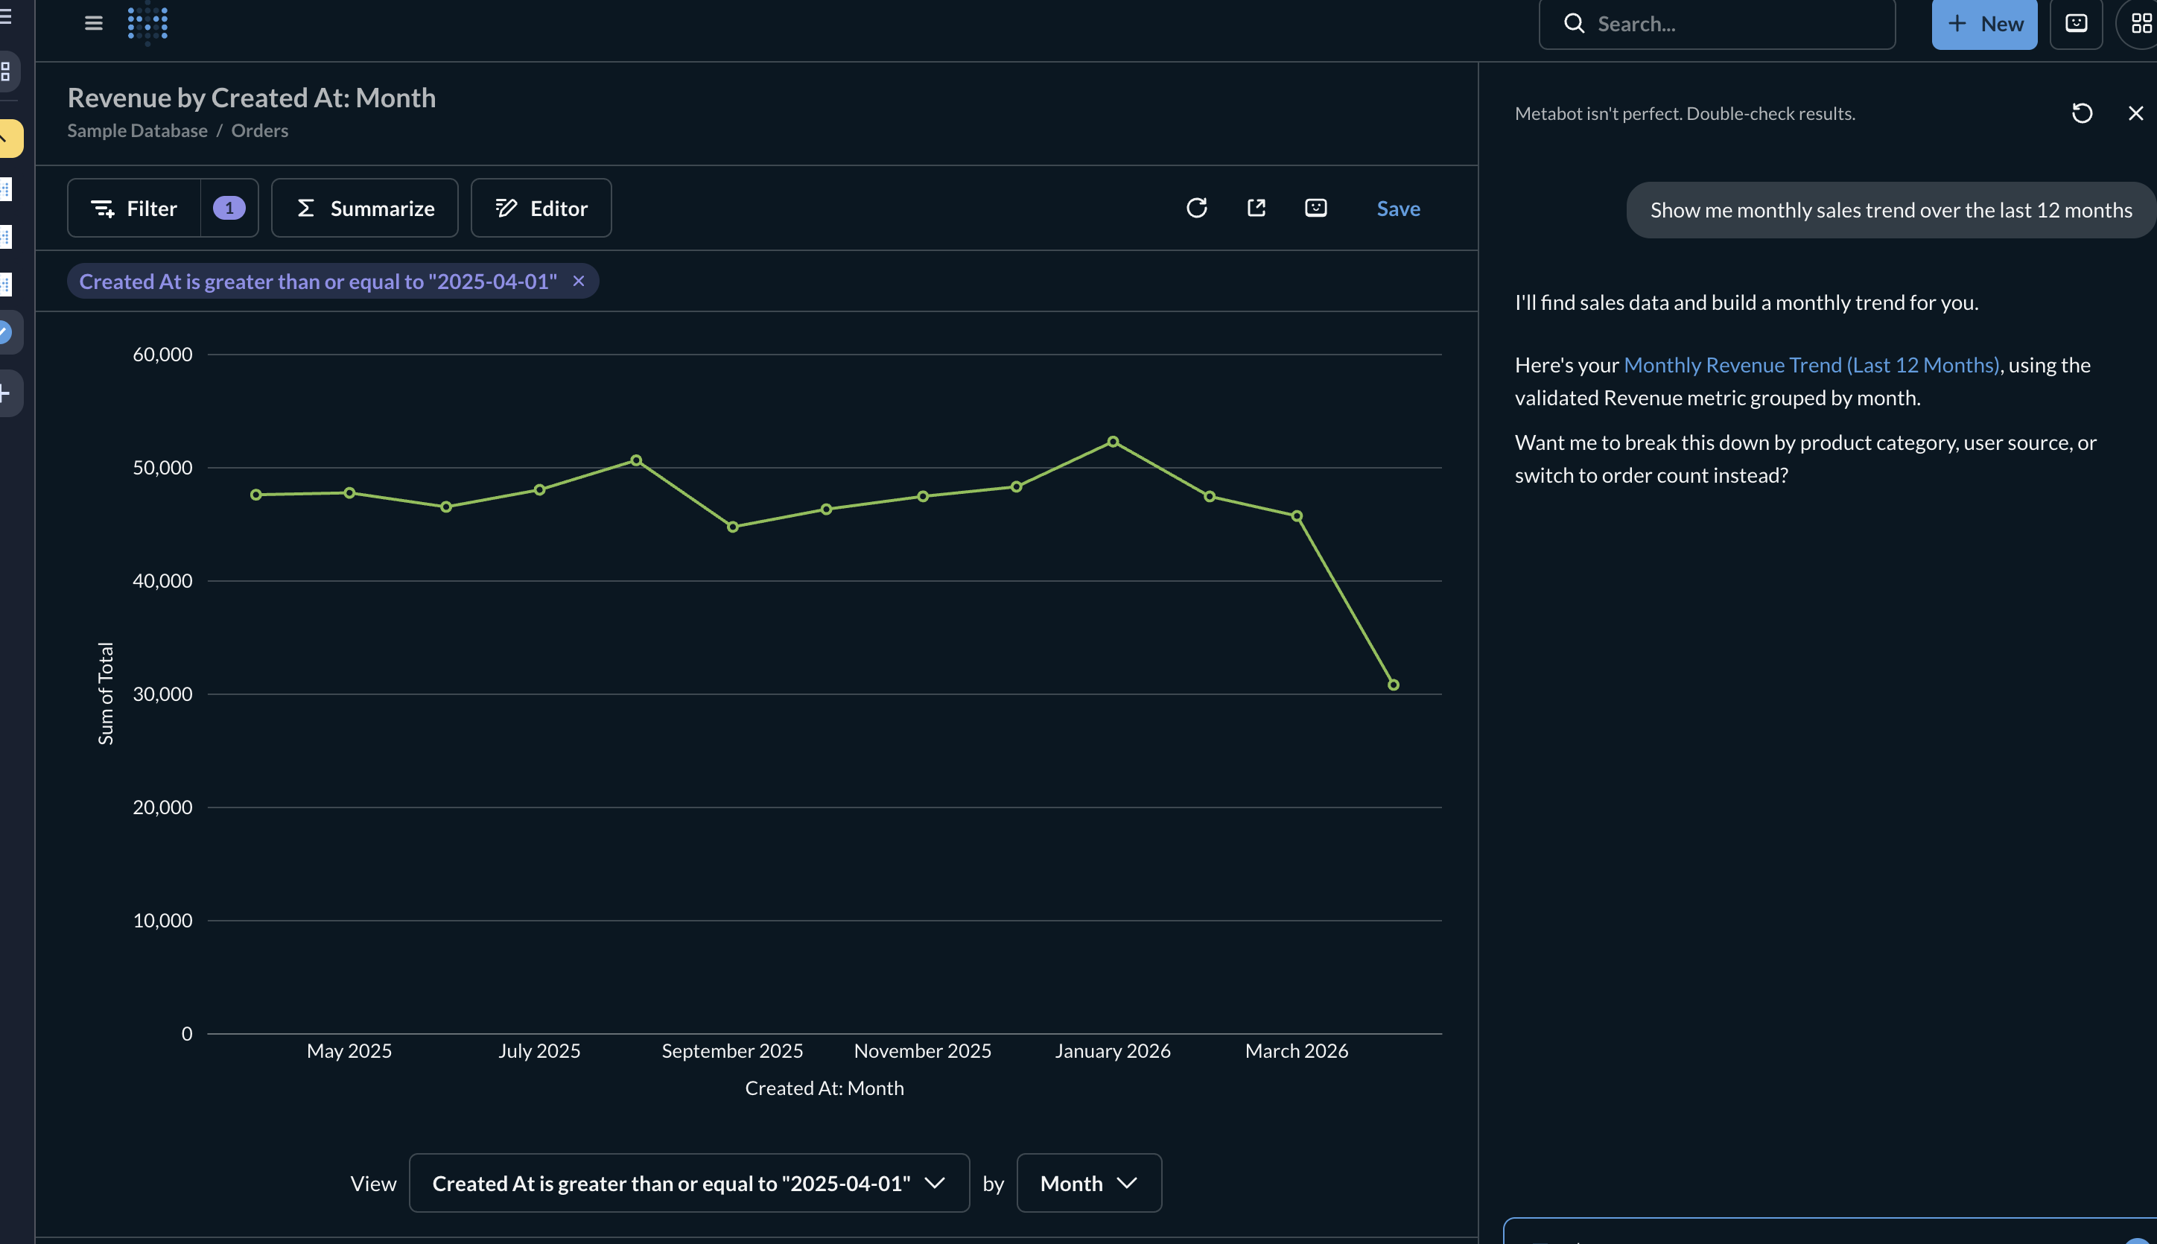The height and width of the screenshot is (1244, 2157).
Task: Reset the Metabot conversation
Action: click(x=2082, y=112)
